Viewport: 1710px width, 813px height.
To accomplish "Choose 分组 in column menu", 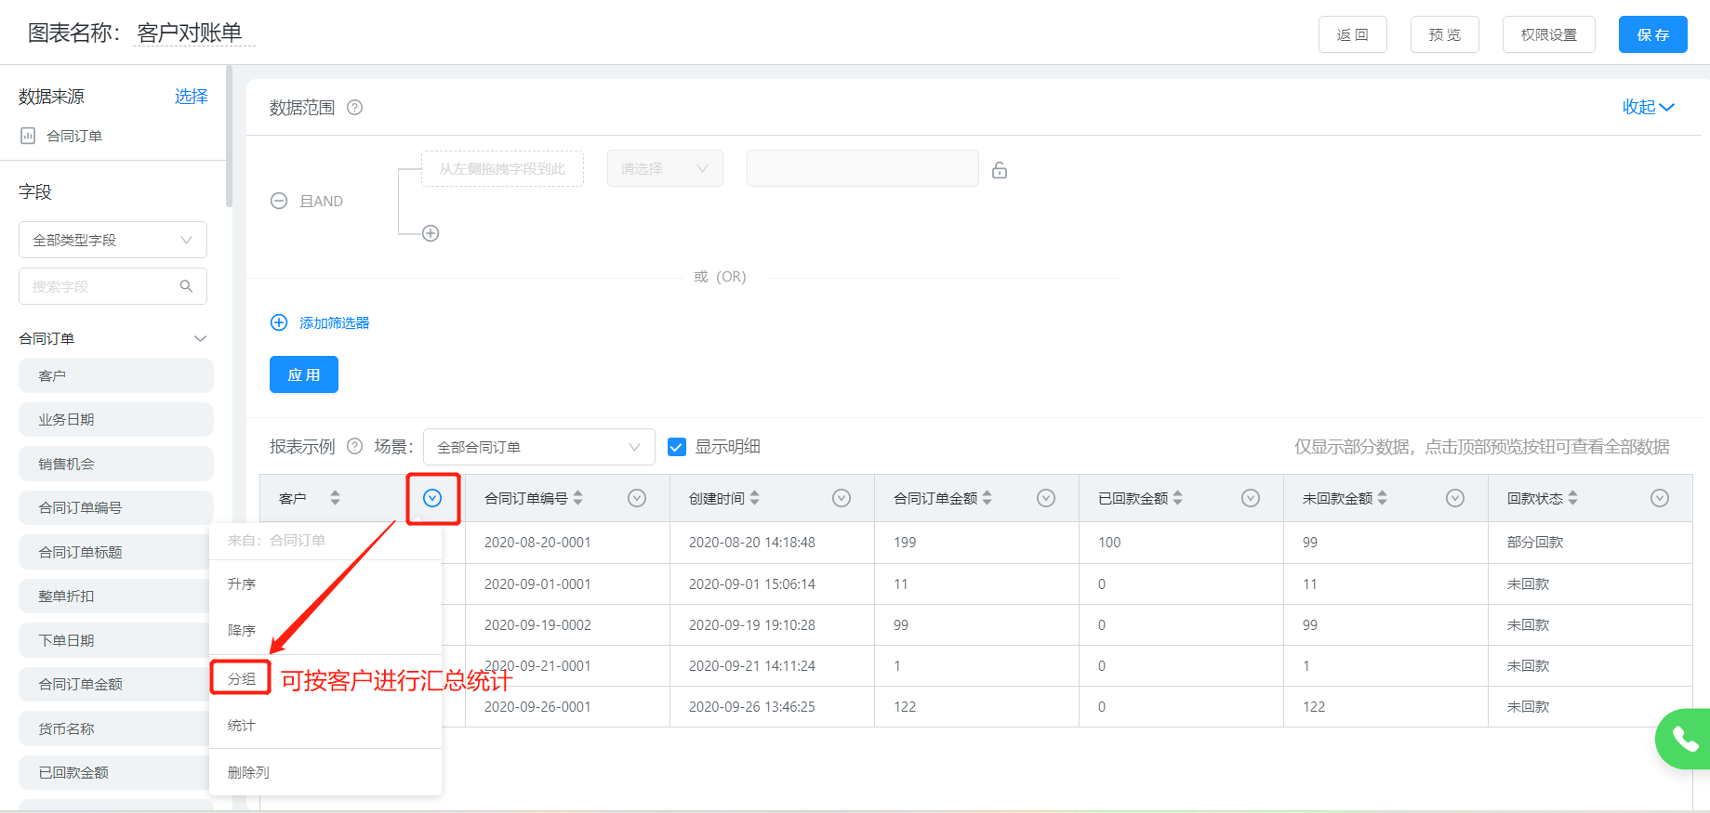I will pyautogui.click(x=242, y=678).
